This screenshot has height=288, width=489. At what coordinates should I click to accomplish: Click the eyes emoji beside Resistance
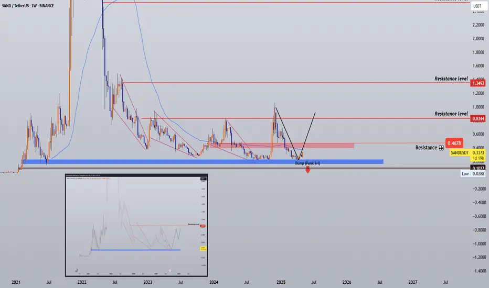click(441, 148)
